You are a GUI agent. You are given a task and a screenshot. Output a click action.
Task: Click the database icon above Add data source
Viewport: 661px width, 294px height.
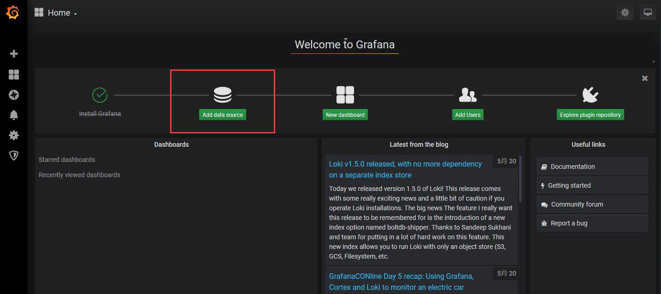[223, 95]
